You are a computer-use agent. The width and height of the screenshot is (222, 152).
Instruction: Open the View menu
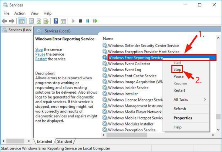point(34,13)
